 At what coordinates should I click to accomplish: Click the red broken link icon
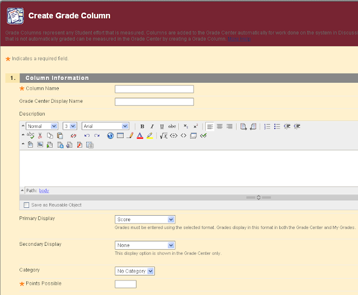[73, 136]
